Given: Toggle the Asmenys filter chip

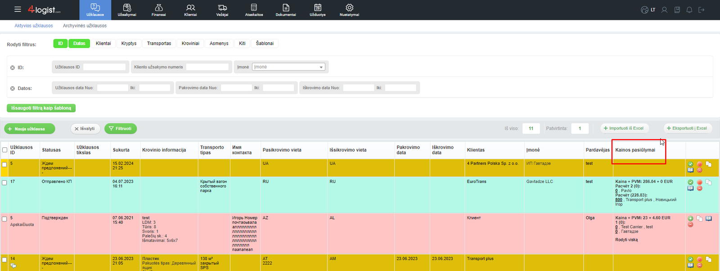Looking at the screenshot, I should (x=219, y=44).
